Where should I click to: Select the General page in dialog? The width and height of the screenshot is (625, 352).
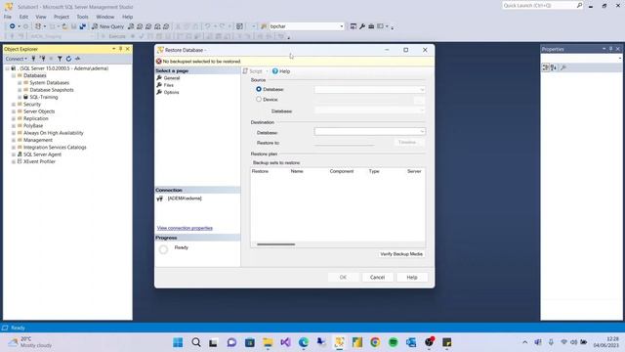tap(172, 78)
